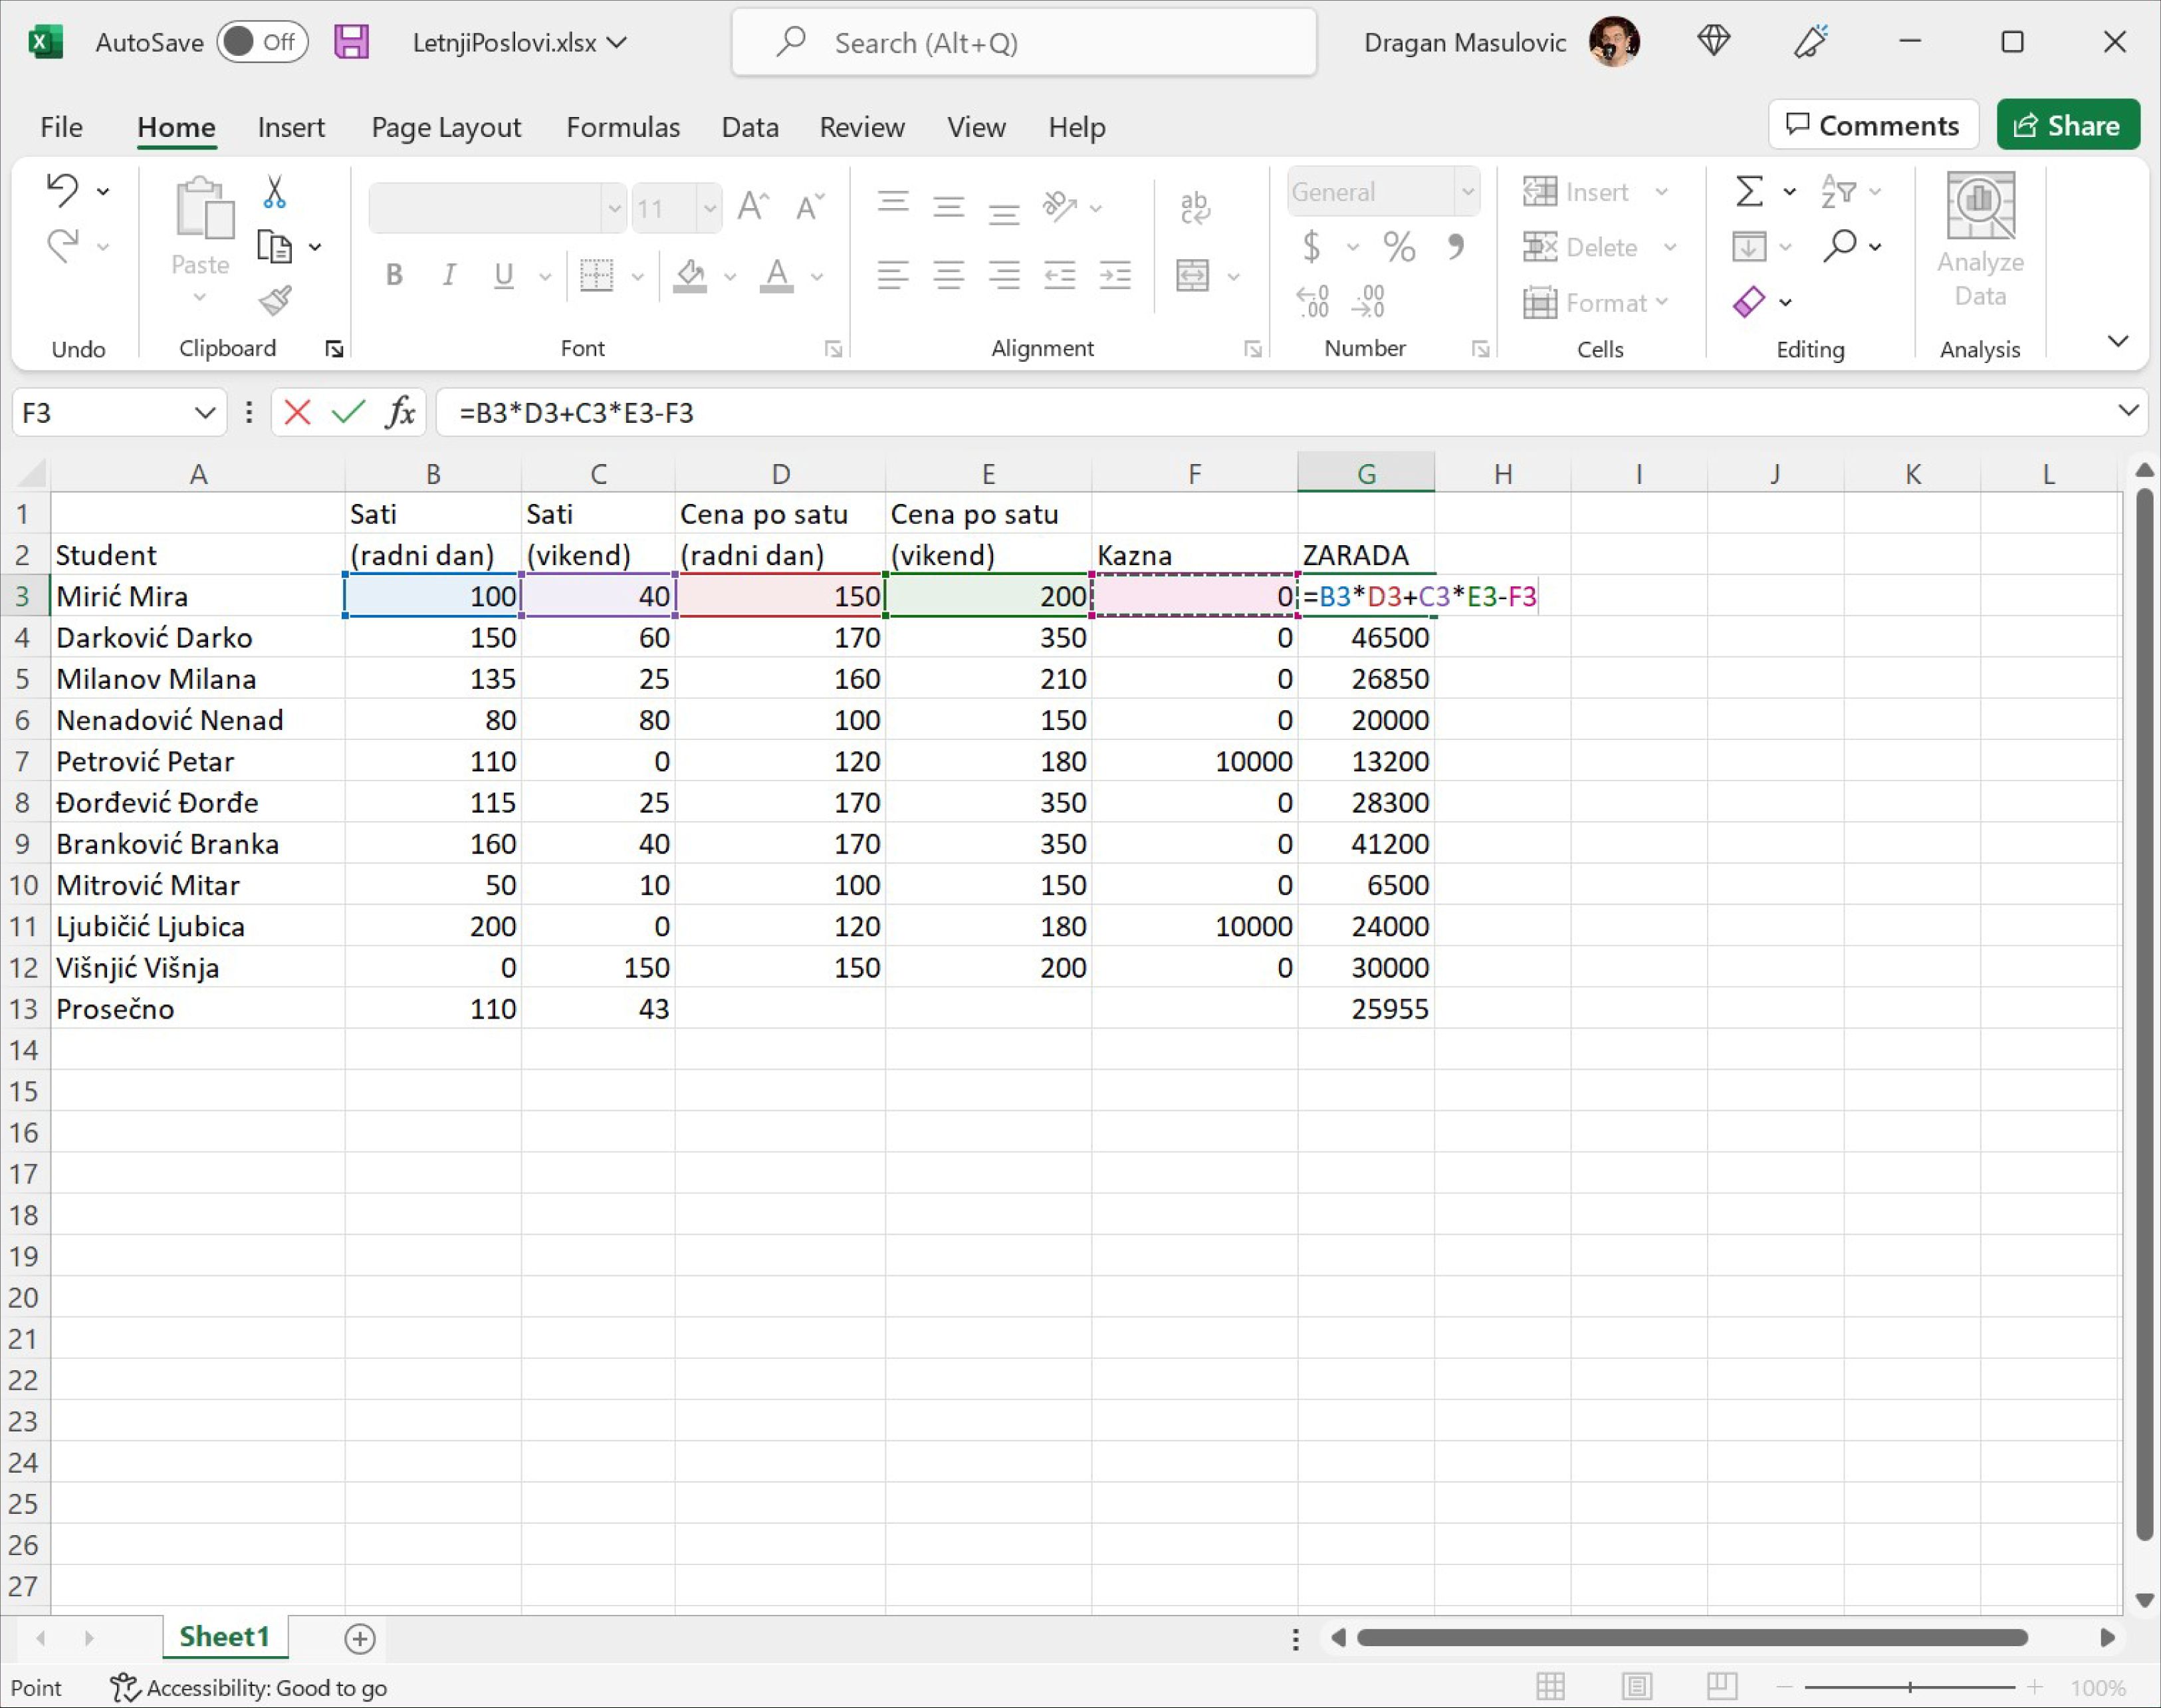Open the Data ribbon tab

point(750,127)
